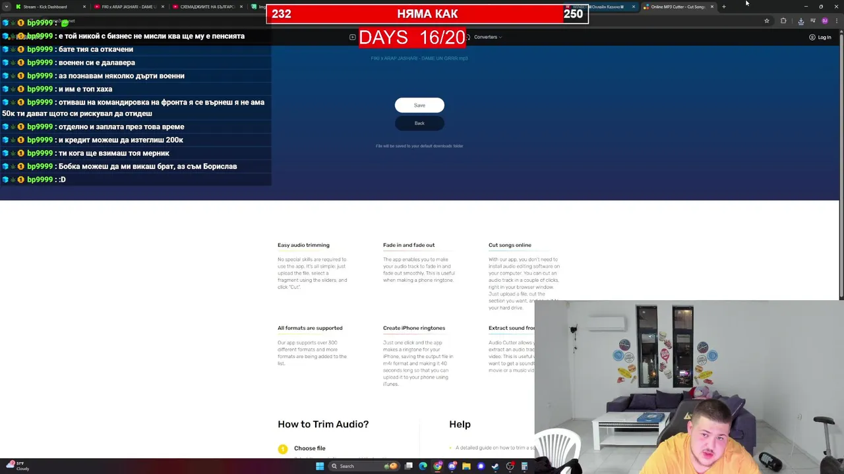Click the file will be saved note
Screen dimensions: 844x474
pos(419,145)
